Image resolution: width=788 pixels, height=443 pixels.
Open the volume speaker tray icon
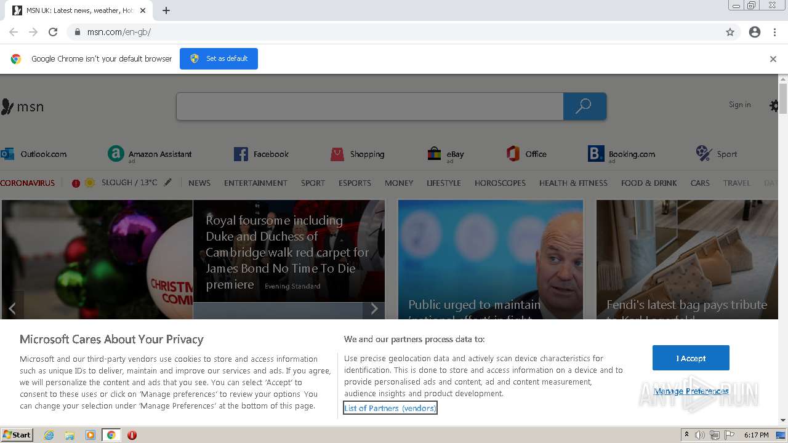700,435
